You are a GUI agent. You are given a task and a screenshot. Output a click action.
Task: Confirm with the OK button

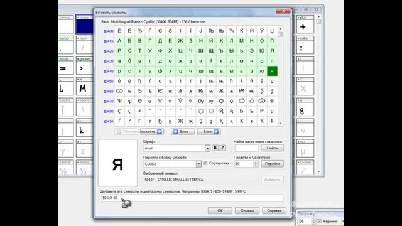220,211
